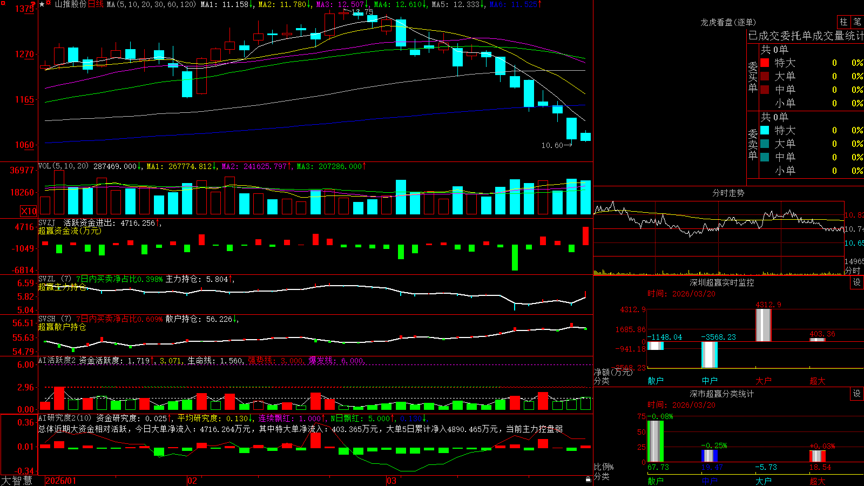Click the 19.47 中户 ratio value
Viewport: 864px width, 486px height.
tap(712, 467)
